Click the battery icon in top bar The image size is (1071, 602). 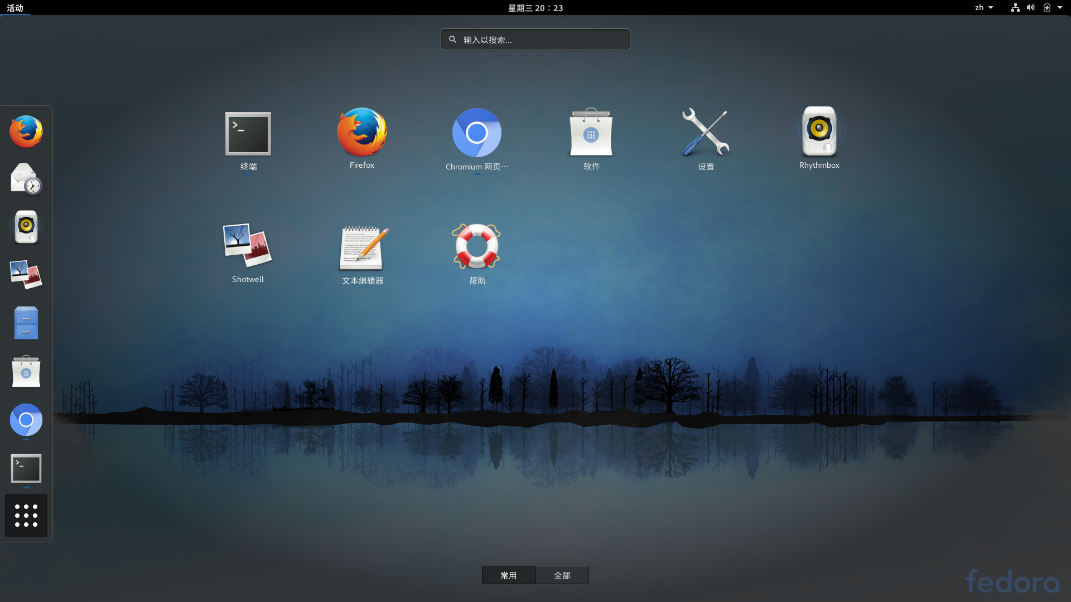pos(1047,8)
